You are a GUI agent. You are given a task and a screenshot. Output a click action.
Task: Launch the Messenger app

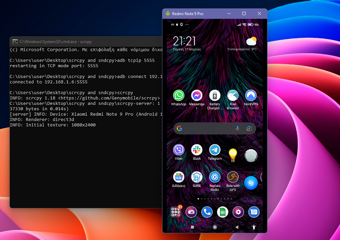point(197,95)
